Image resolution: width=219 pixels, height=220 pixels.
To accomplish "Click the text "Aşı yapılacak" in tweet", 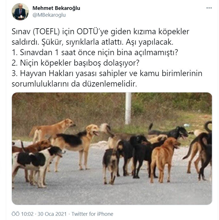I will (x=149, y=42).
